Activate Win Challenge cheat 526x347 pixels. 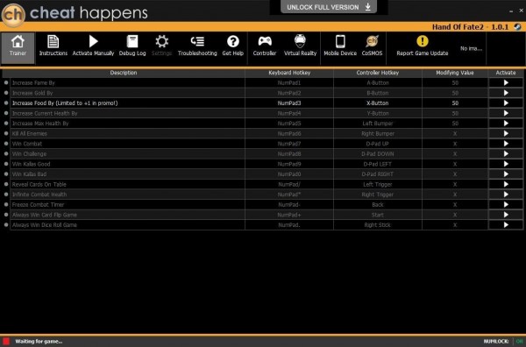(x=506, y=154)
